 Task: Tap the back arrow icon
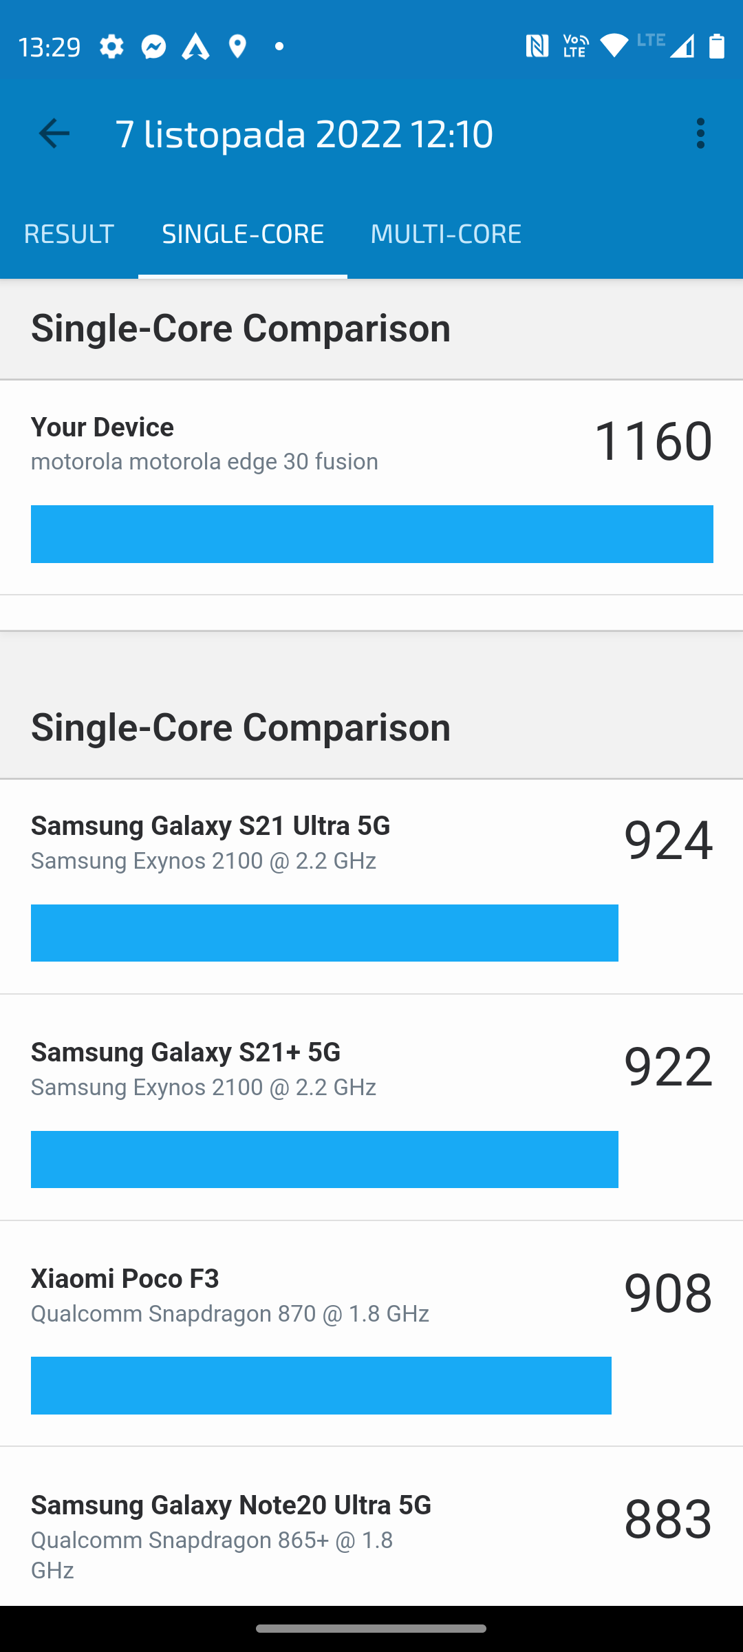[x=54, y=133]
